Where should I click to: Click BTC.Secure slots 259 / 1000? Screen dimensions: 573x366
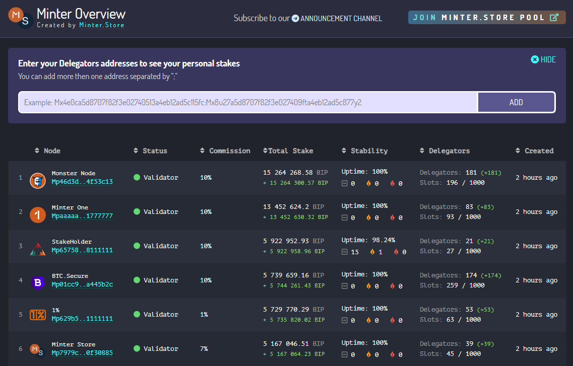click(466, 285)
